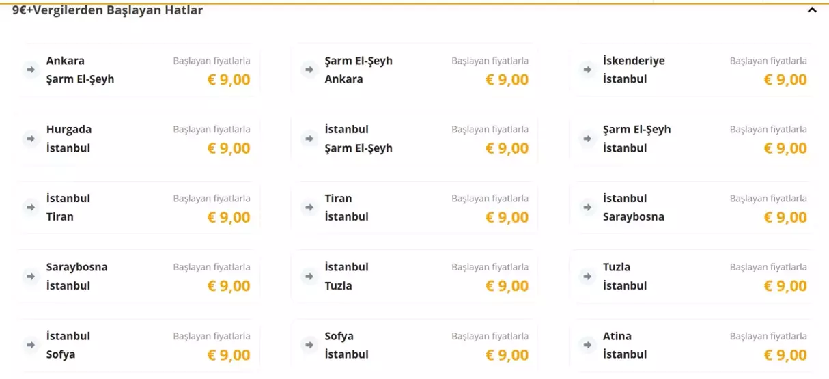Click arrow icon beside Ankara to Şarm El-Şeyh
Image resolution: width=829 pixels, height=379 pixels.
click(x=31, y=70)
